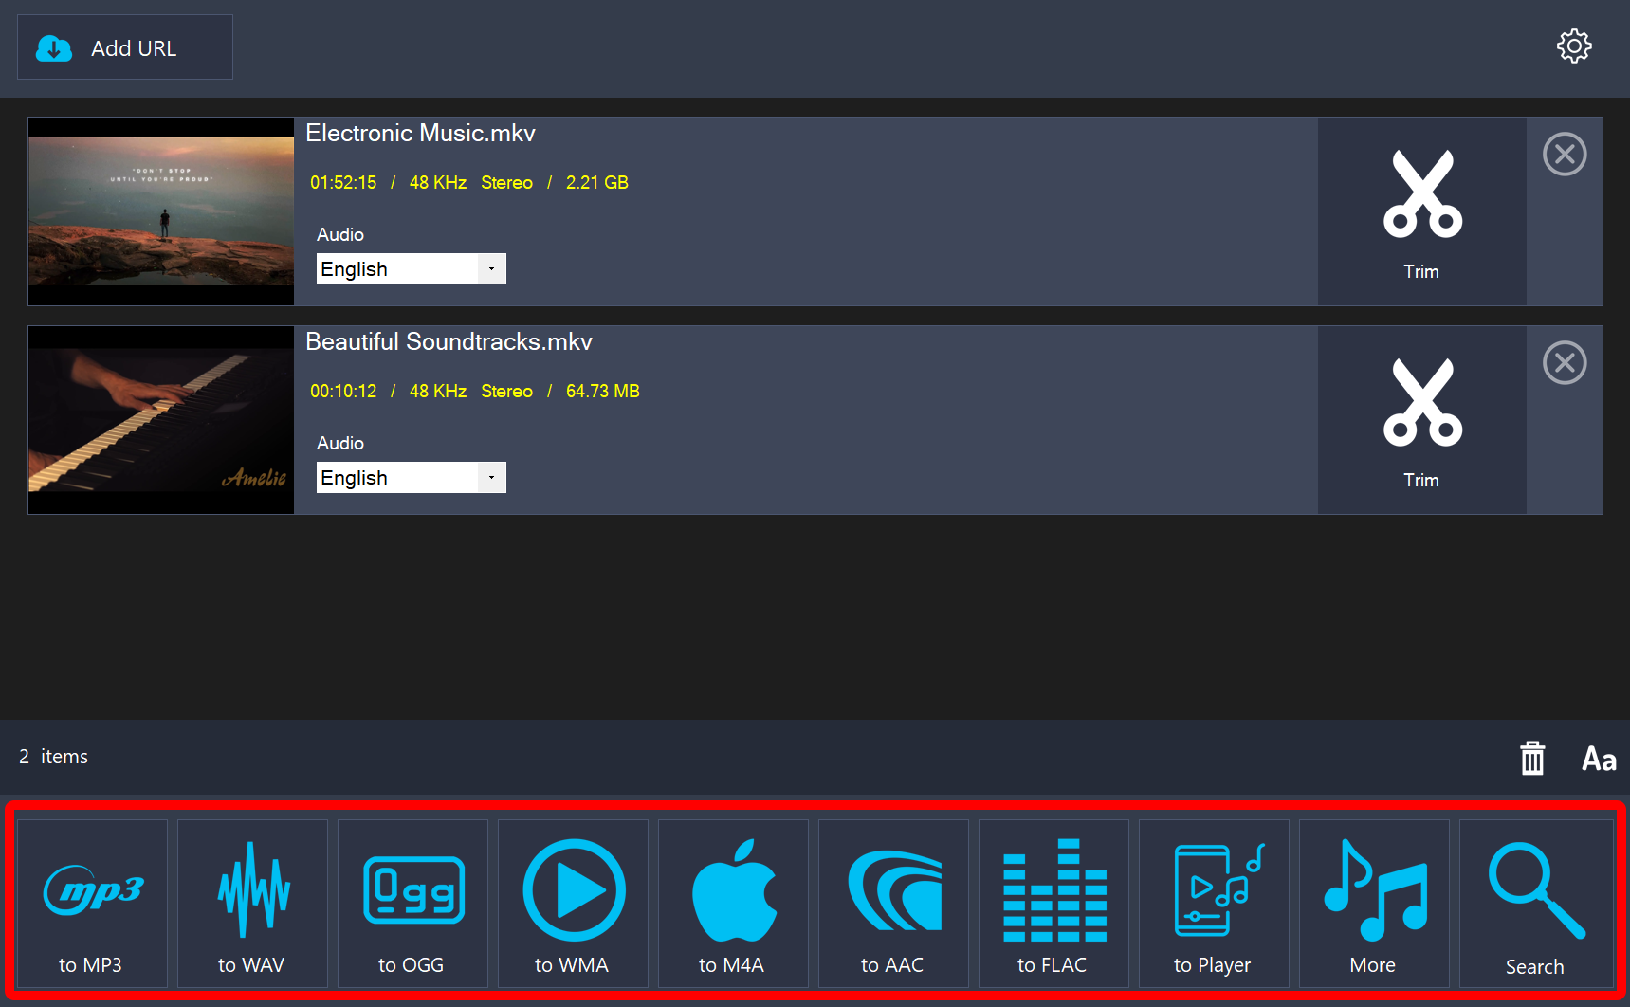Convert to MP3 format

[x=92, y=904]
